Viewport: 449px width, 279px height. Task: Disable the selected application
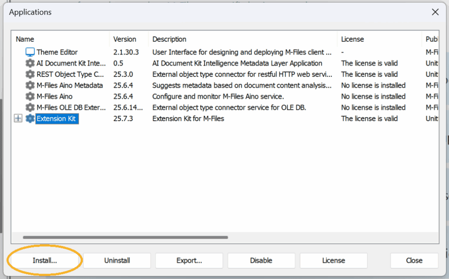(x=261, y=261)
